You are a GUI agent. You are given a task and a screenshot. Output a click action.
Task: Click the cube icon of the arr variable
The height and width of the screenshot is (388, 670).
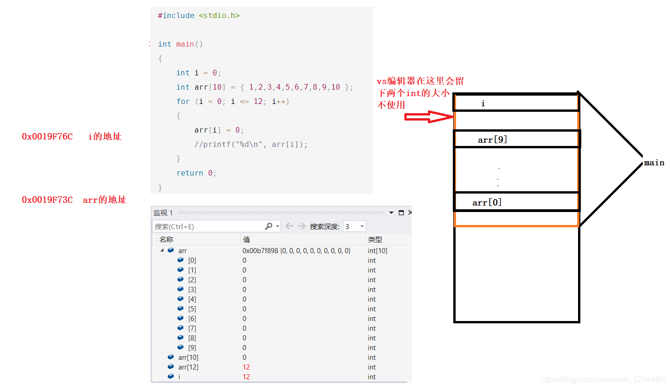tap(171, 250)
